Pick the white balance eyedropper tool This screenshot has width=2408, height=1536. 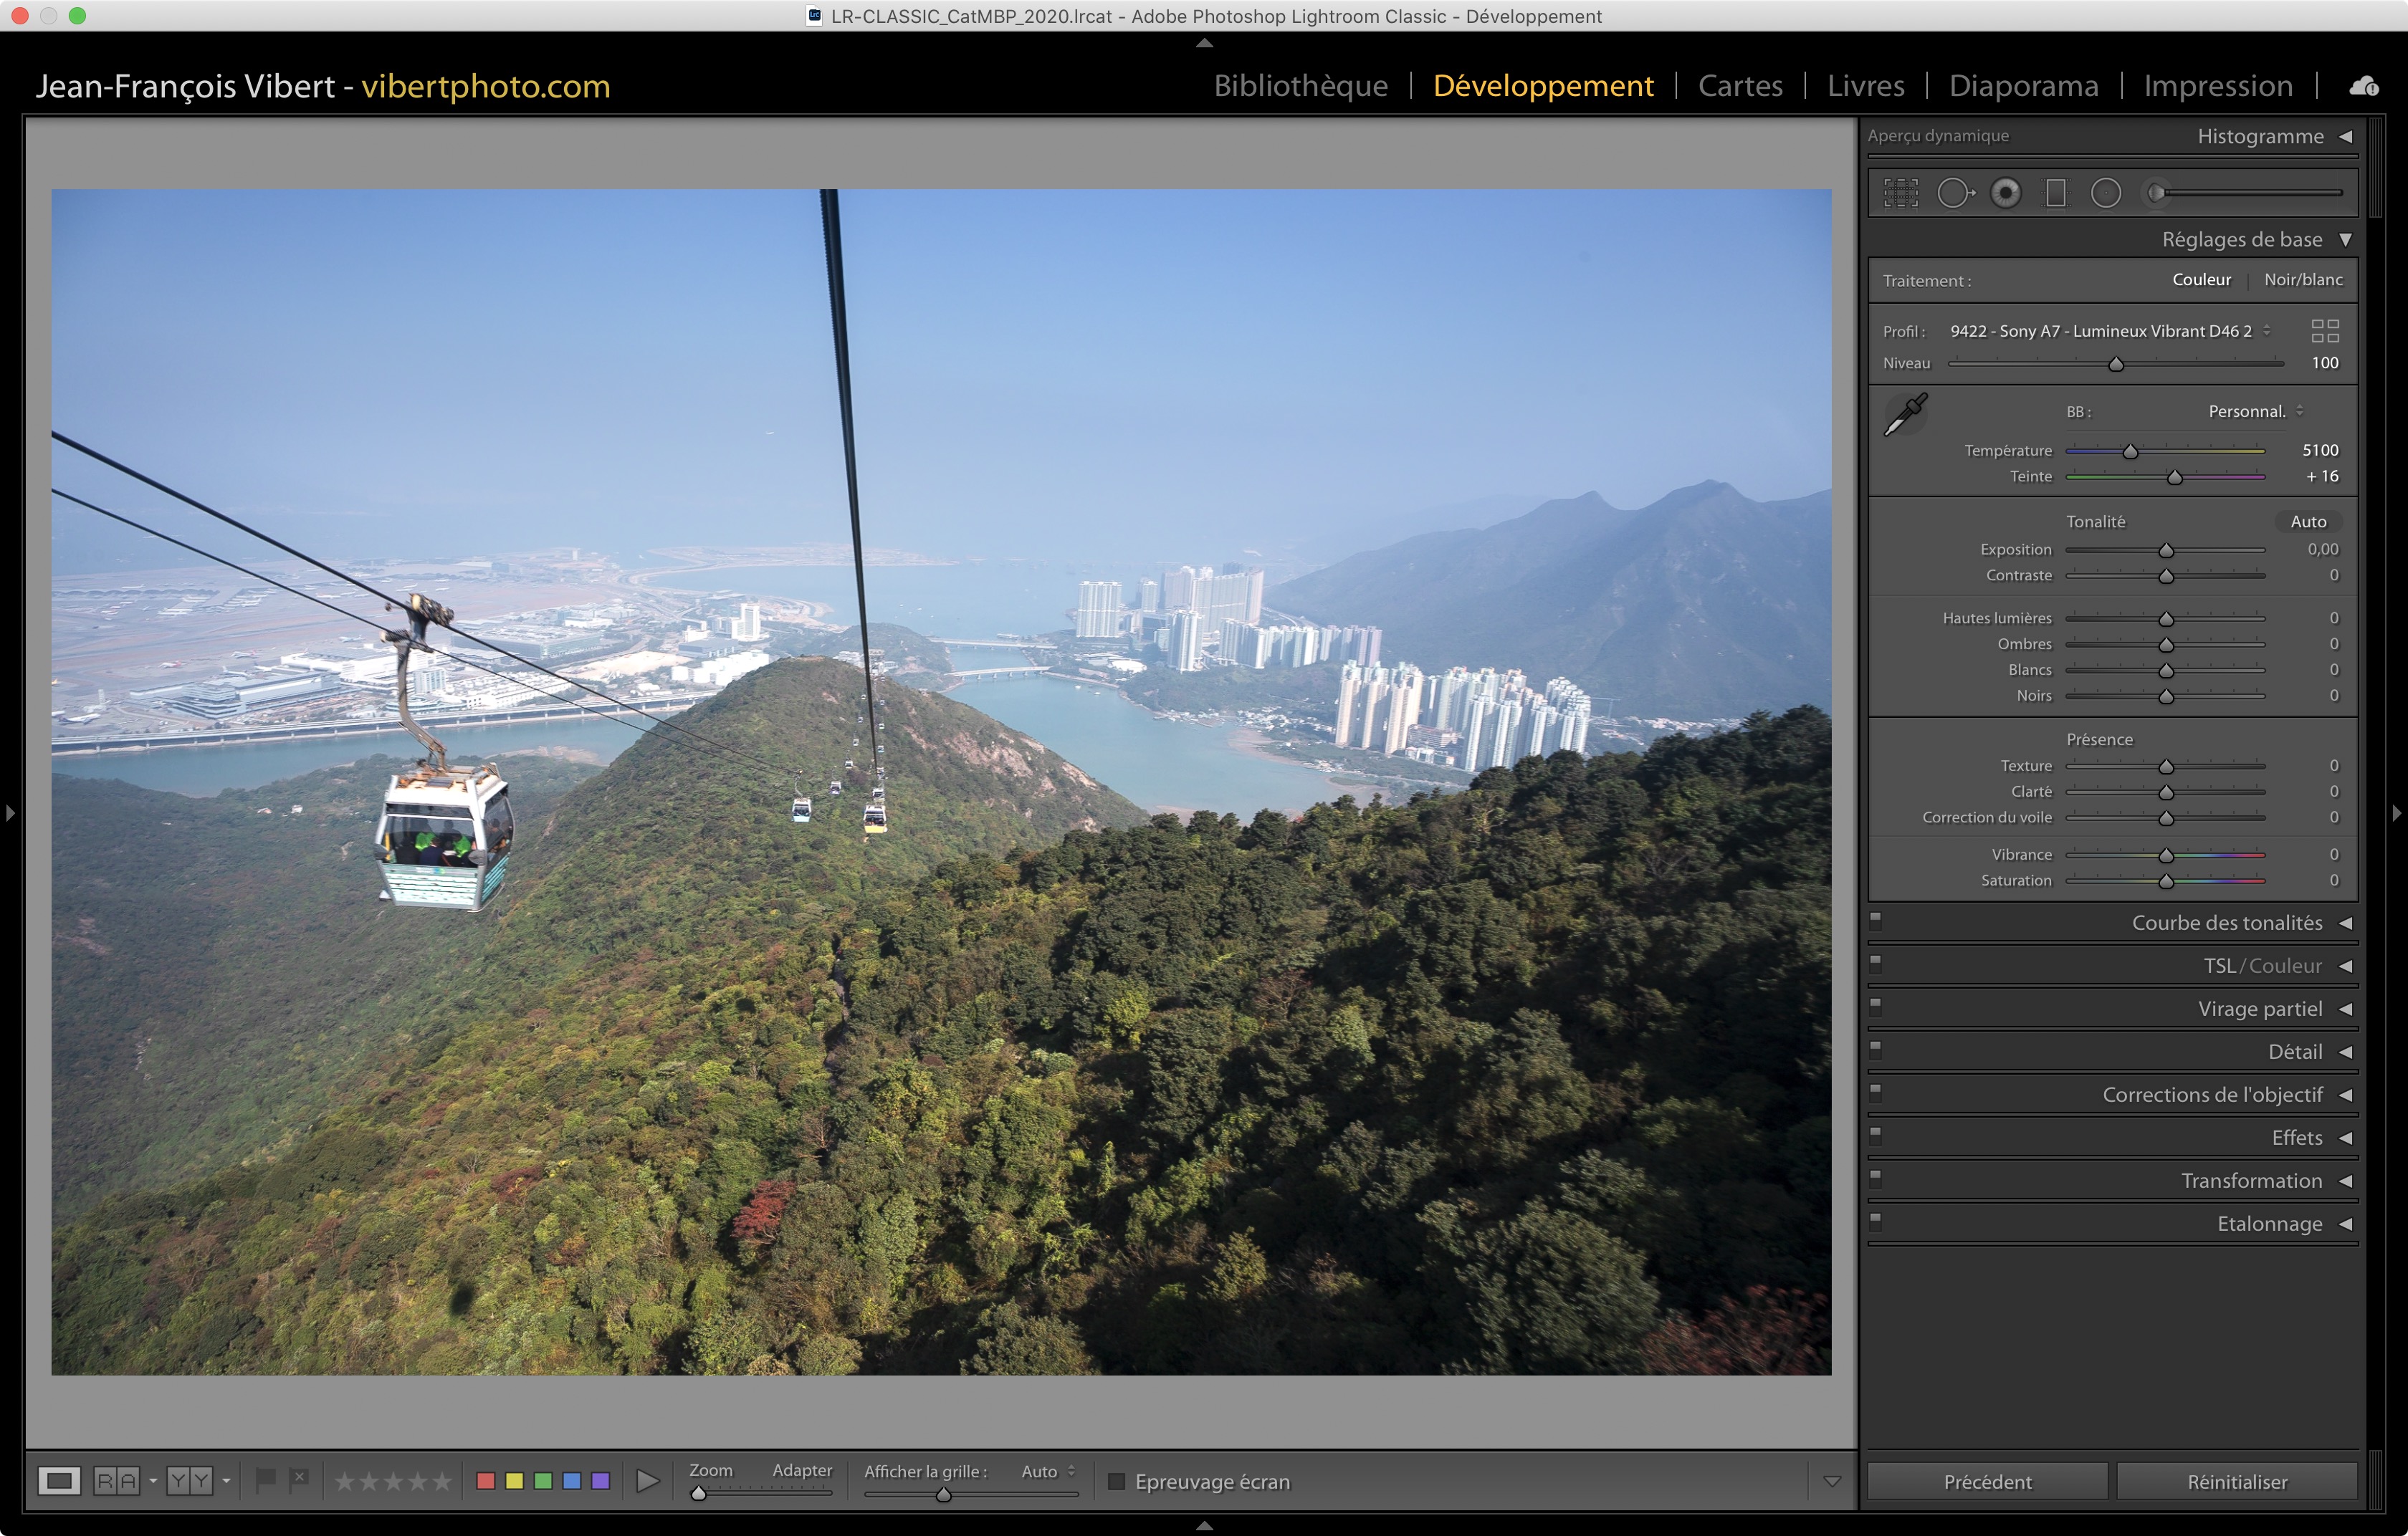1905,413
